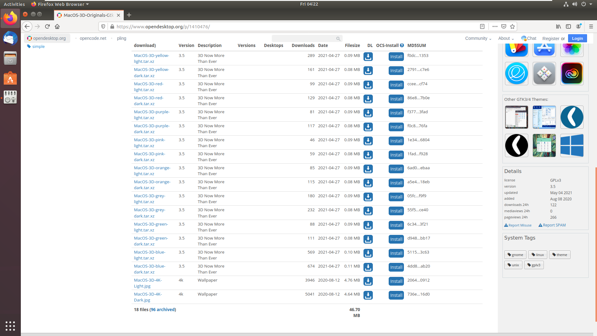The image size is (597, 336).
Task: Show Applications grid in dock
Action: tap(10, 326)
